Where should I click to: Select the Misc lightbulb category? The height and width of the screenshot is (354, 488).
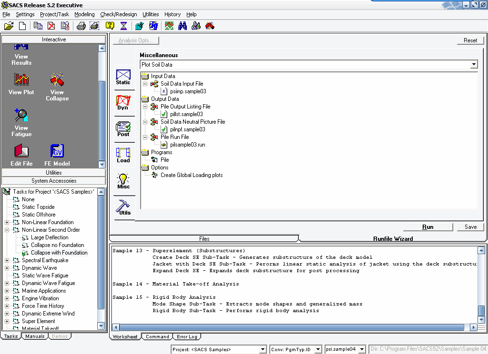[123, 181]
